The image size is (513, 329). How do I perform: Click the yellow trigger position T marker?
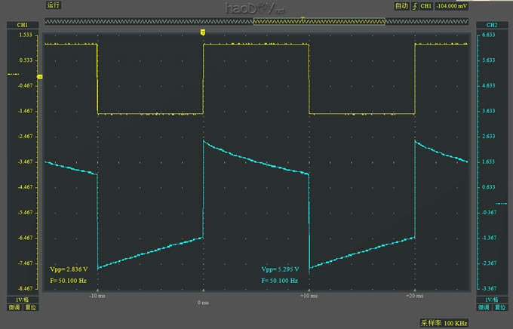pos(202,32)
